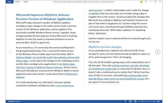The height and width of the screenshot is (103, 168).
Task: Open the 'a one month foray' link
Action: [x=64, y=86]
